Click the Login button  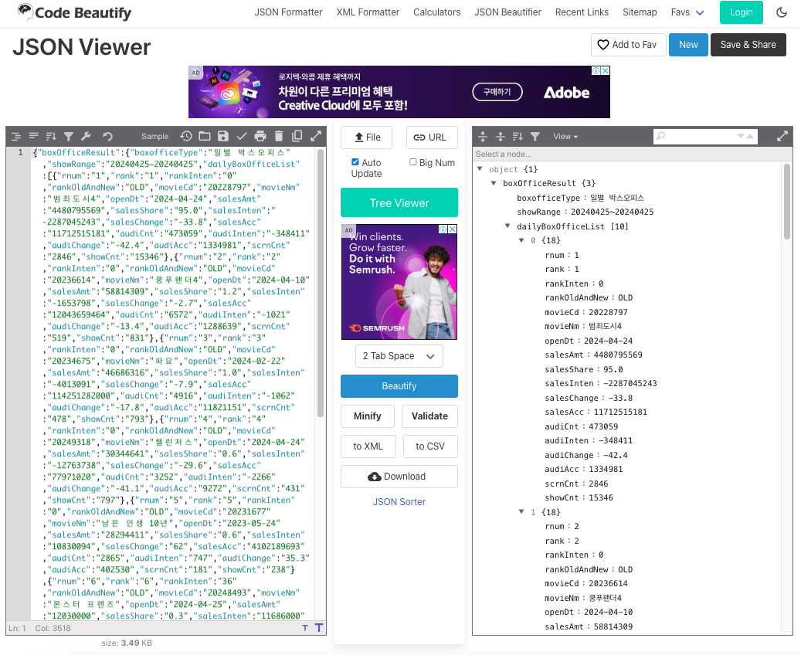coord(742,12)
